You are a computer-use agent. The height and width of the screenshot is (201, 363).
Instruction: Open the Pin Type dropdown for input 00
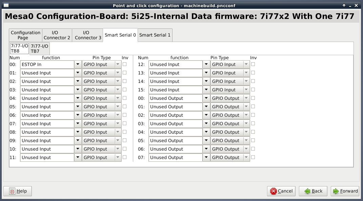102,64
